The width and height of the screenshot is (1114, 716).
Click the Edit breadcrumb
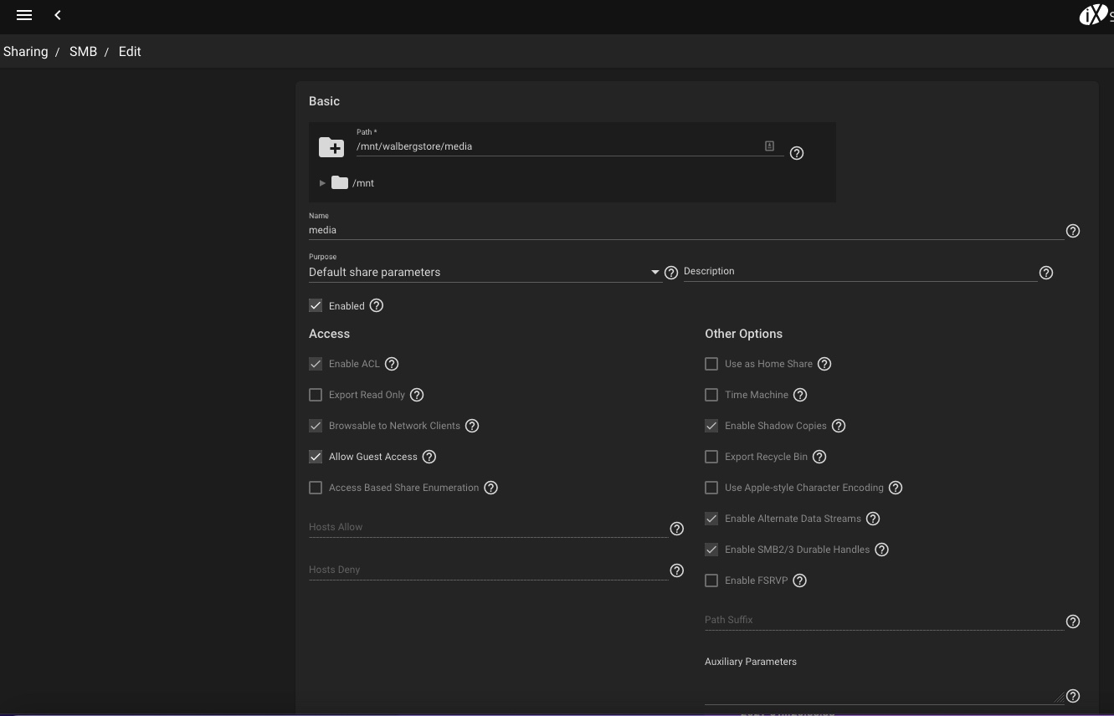[x=130, y=52]
